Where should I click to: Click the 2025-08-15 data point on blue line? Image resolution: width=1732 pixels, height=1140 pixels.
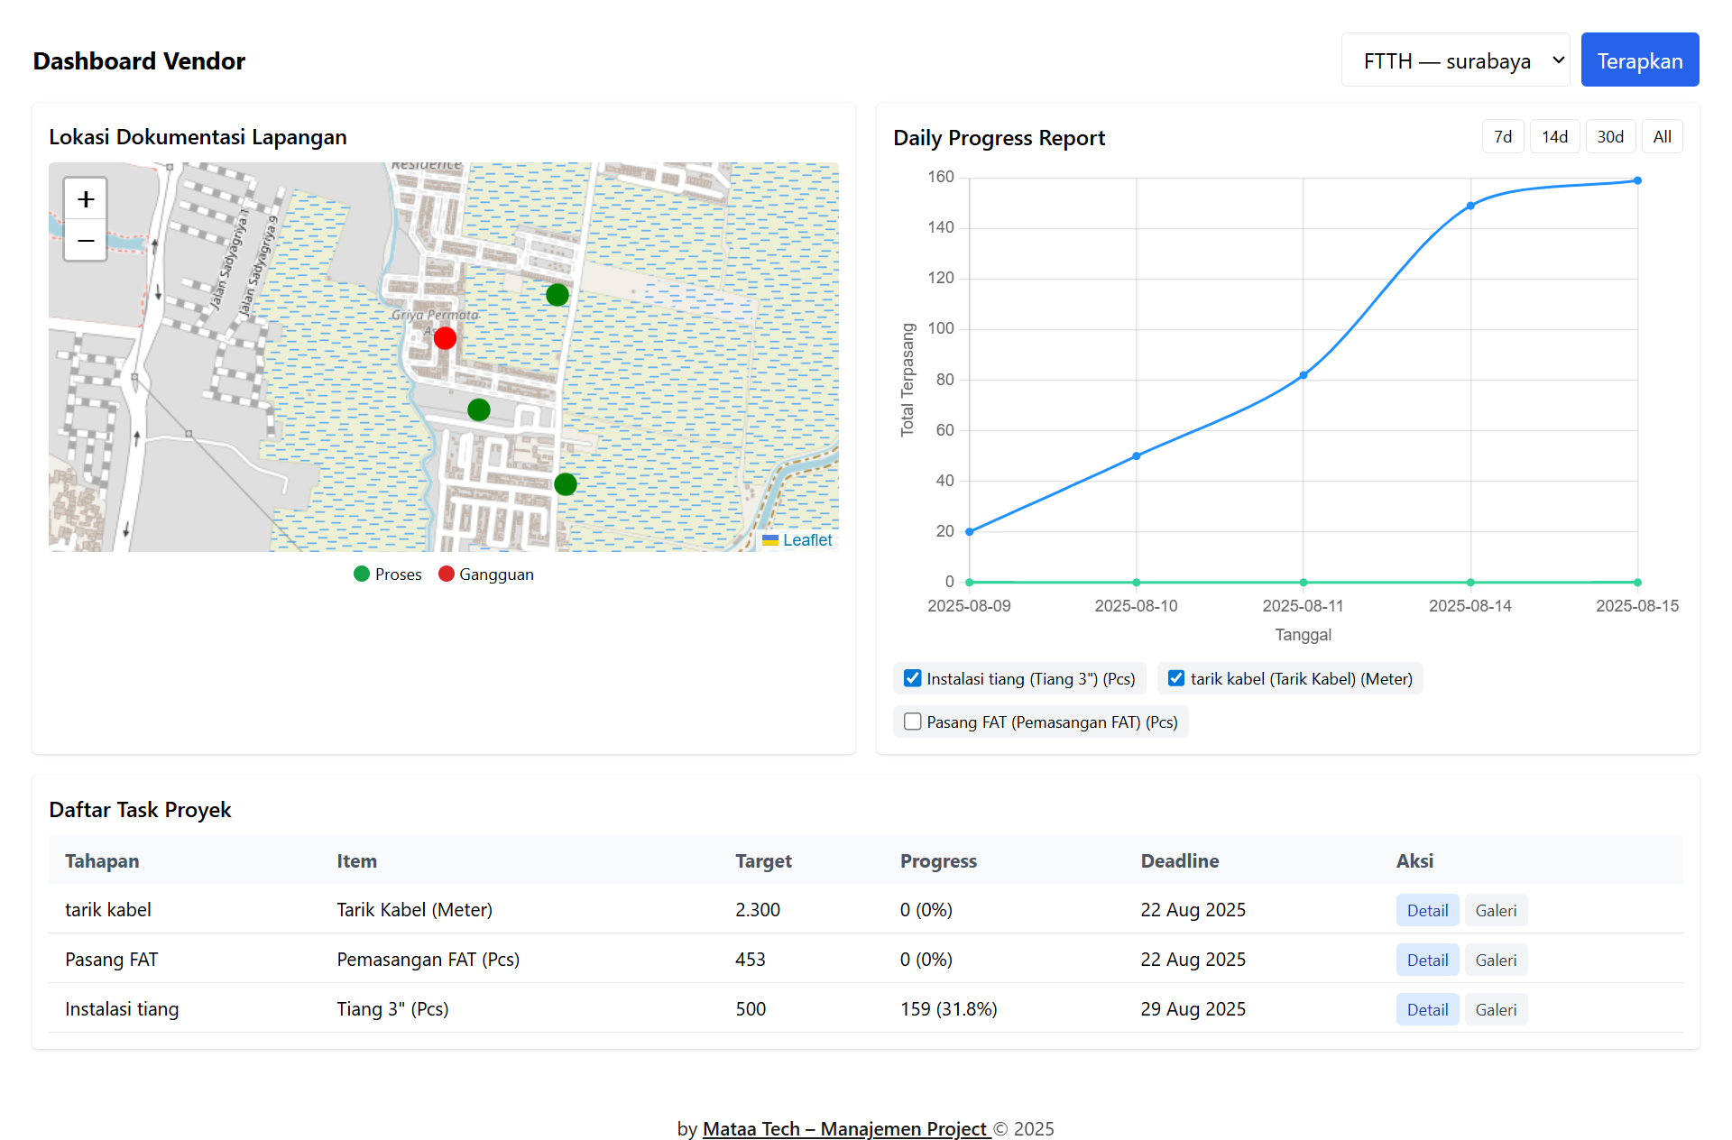[1637, 180]
